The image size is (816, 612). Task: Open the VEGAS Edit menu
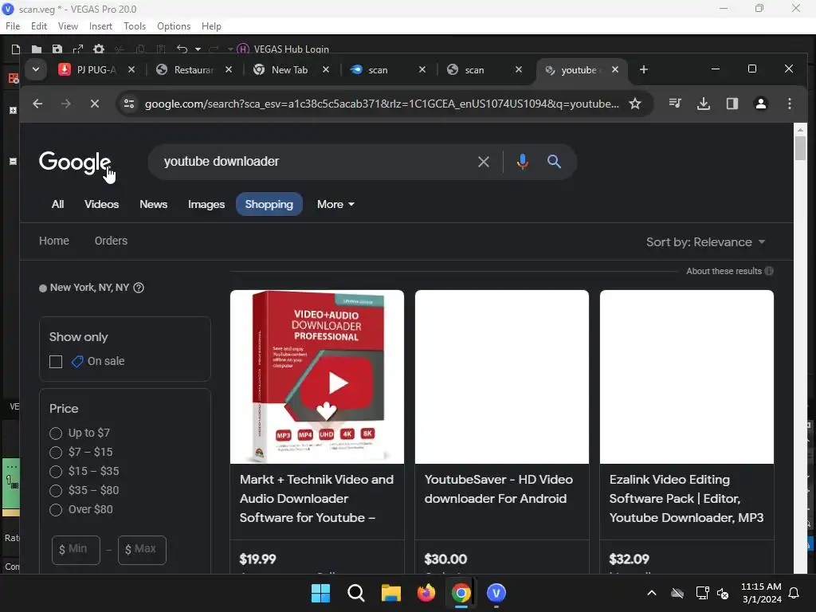[x=39, y=26]
